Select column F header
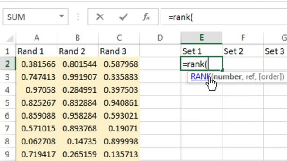 (243, 38)
